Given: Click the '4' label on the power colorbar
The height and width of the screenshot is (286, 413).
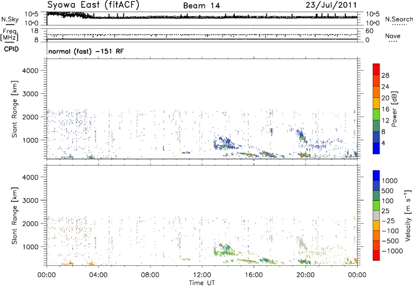Looking at the screenshot, I should tap(384, 144).
